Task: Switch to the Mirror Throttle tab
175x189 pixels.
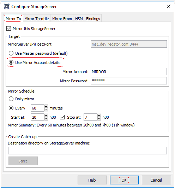Action: pos(37,19)
